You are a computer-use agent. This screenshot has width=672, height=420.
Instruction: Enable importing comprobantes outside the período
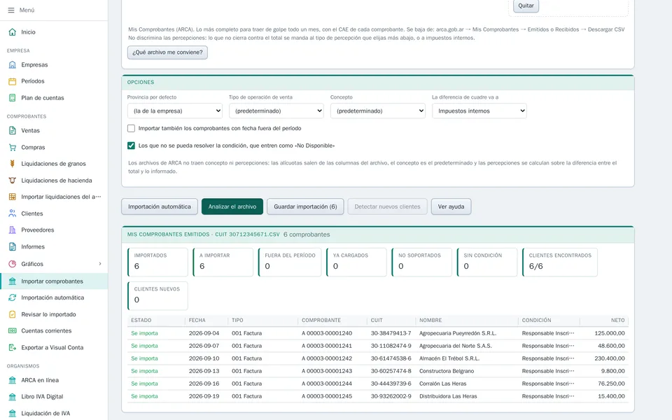point(131,128)
